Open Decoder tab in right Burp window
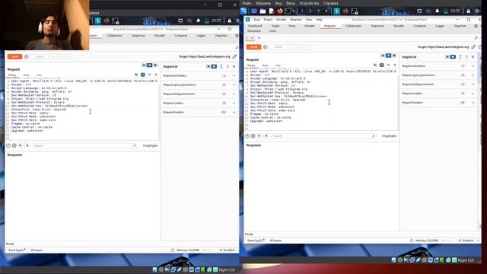This screenshot has width=487, height=274. (399, 26)
